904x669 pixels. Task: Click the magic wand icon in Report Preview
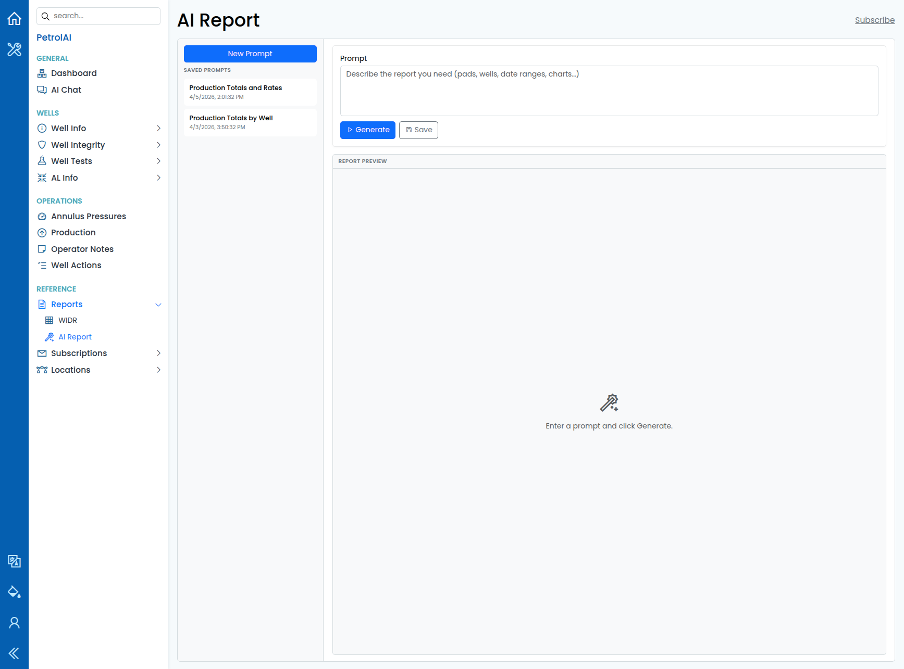point(609,403)
